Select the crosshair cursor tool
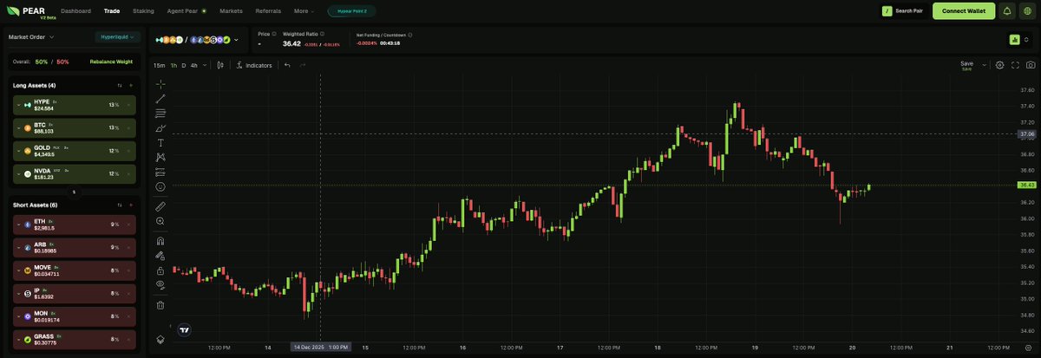Viewport: 1041px width, 358px height. [x=160, y=84]
